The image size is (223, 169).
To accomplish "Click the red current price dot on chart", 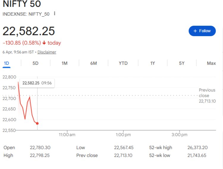I will (x=37, y=123).
